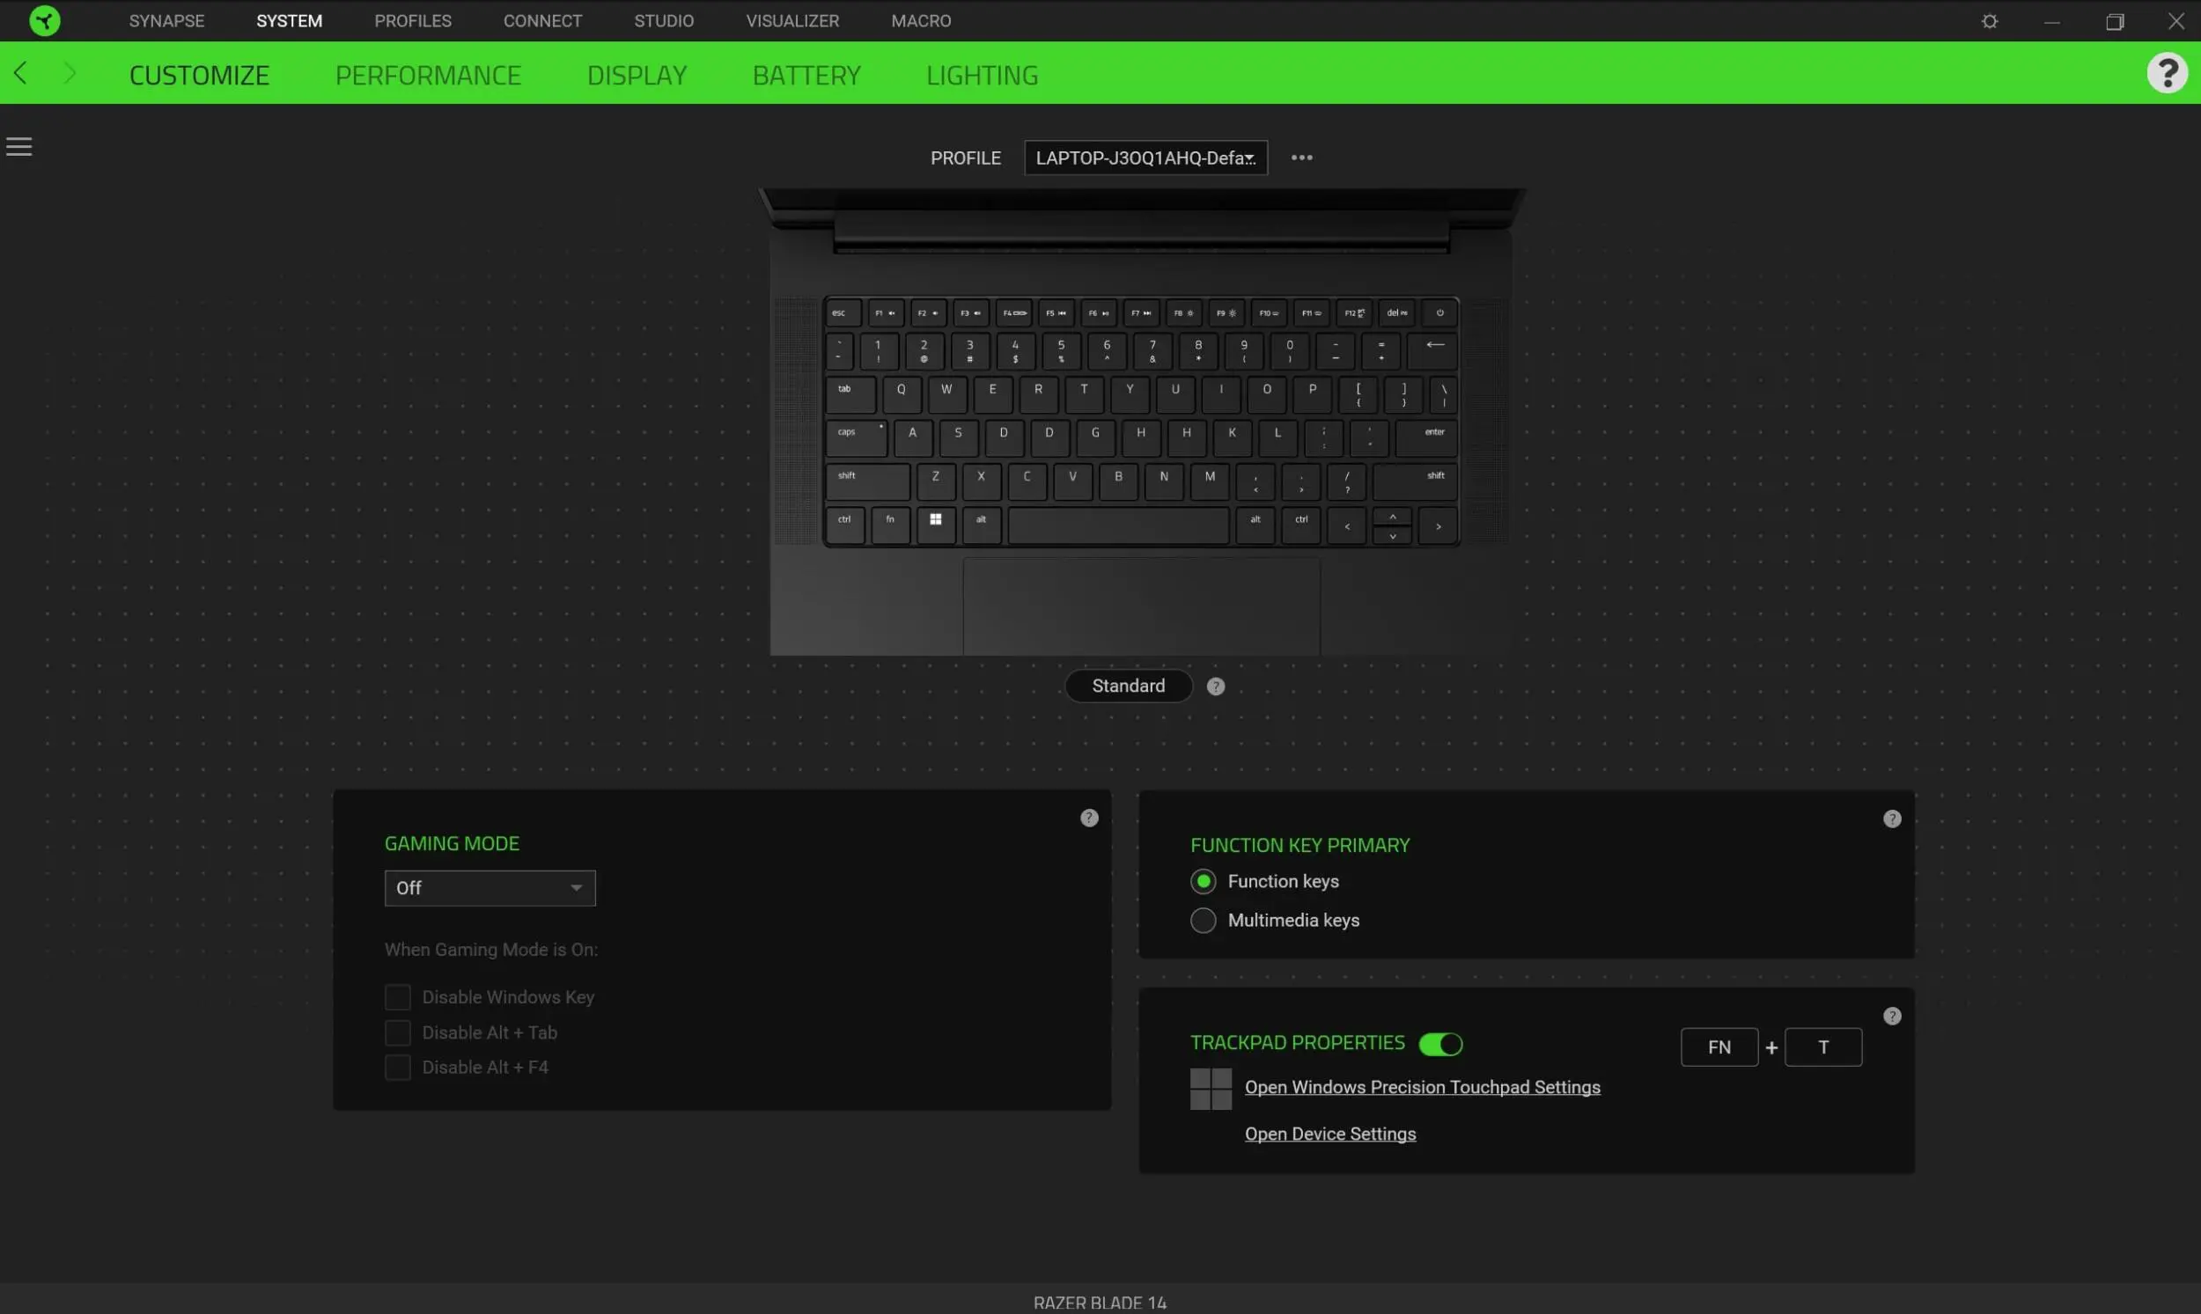
Task: Expand the Gaming Mode Off dropdown
Action: click(x=489, y=887)
